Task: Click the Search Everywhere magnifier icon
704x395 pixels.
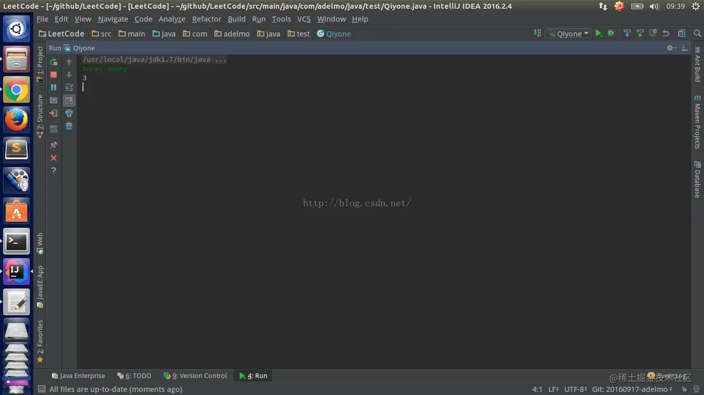Action: [x=697, y=33]
